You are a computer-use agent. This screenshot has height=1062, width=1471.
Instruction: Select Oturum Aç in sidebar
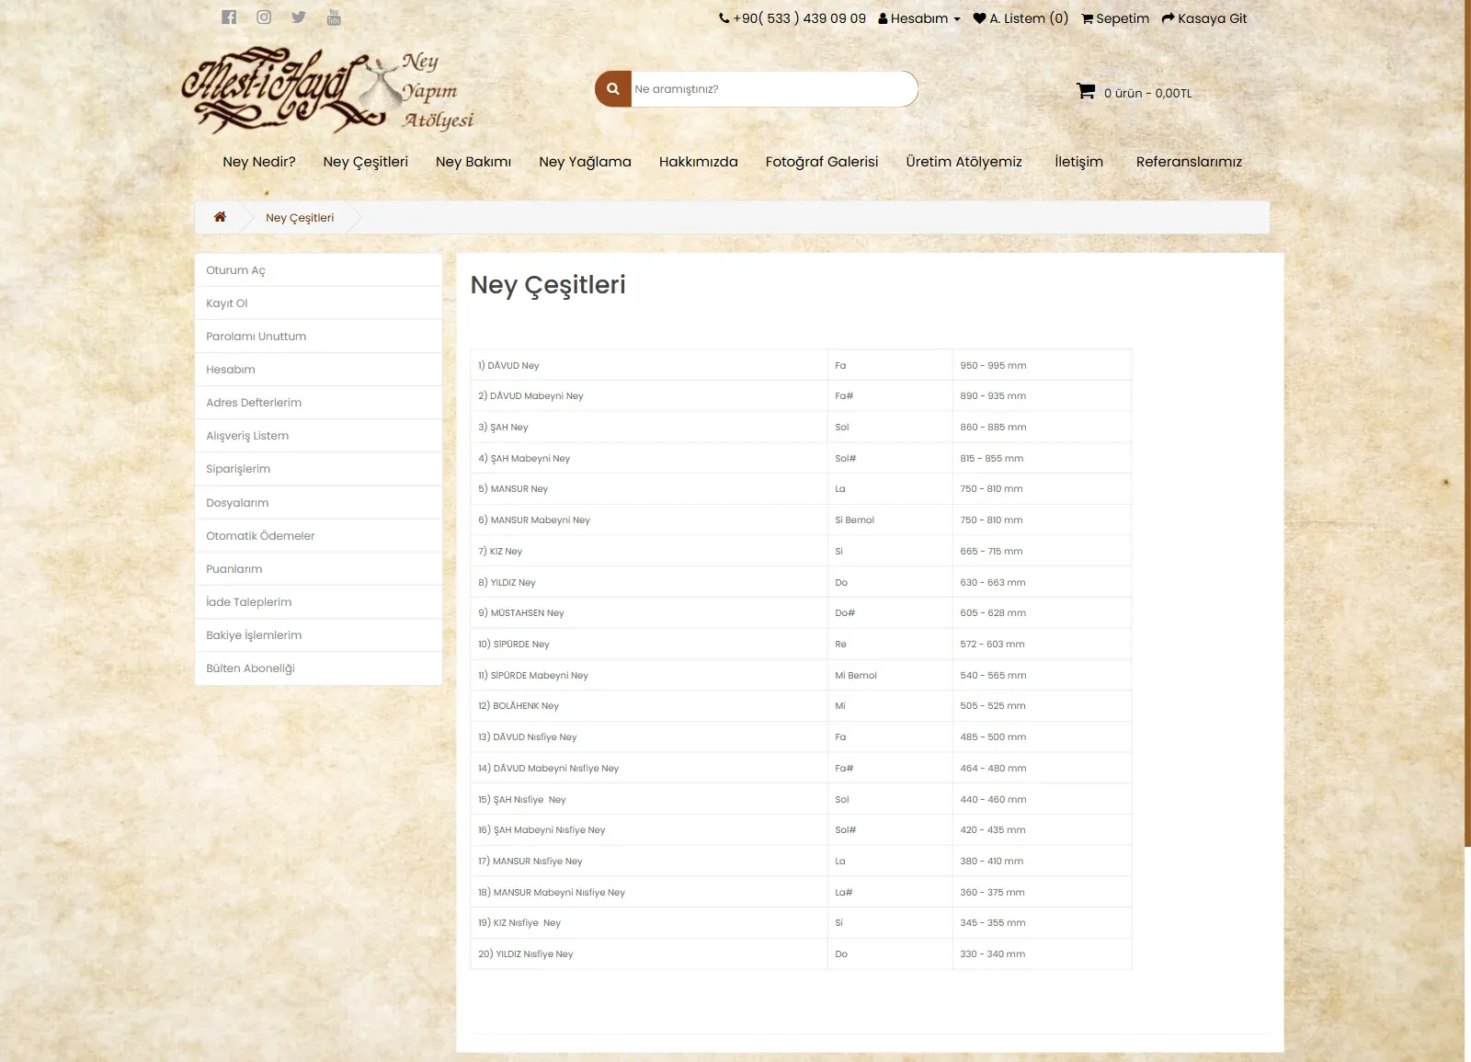318,270
